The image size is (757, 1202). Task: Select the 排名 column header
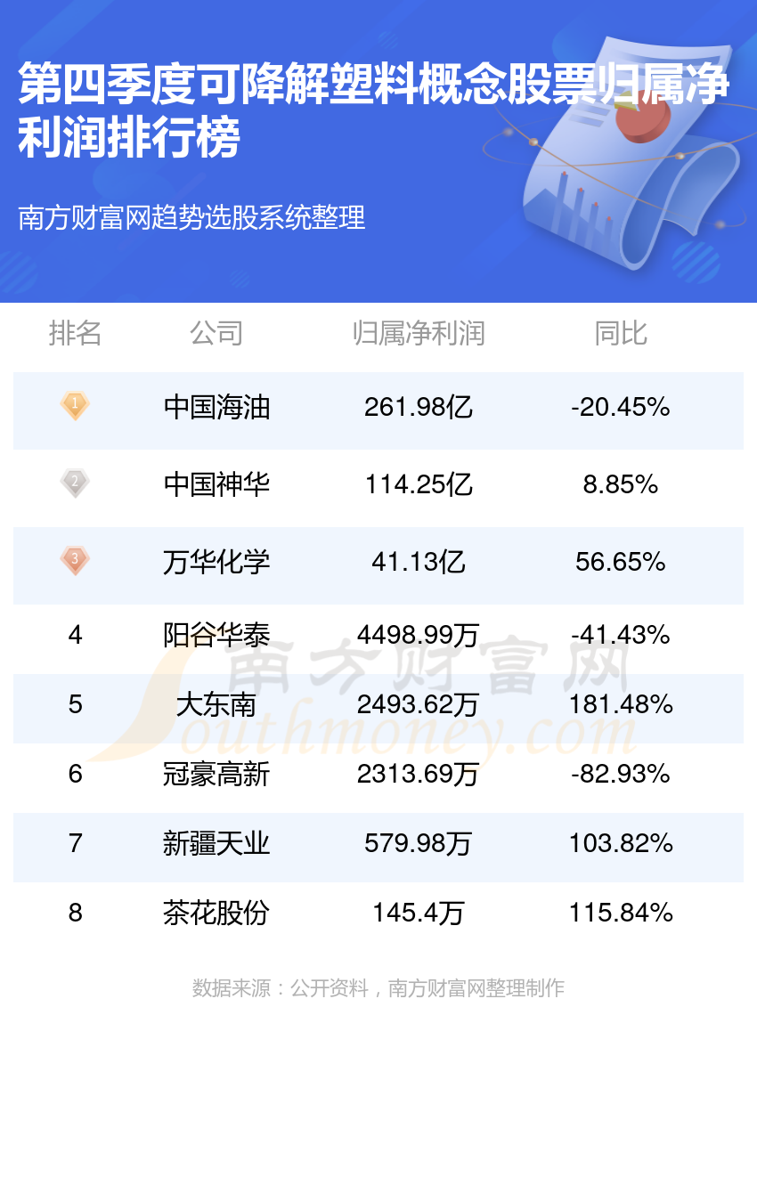[75, 334]
